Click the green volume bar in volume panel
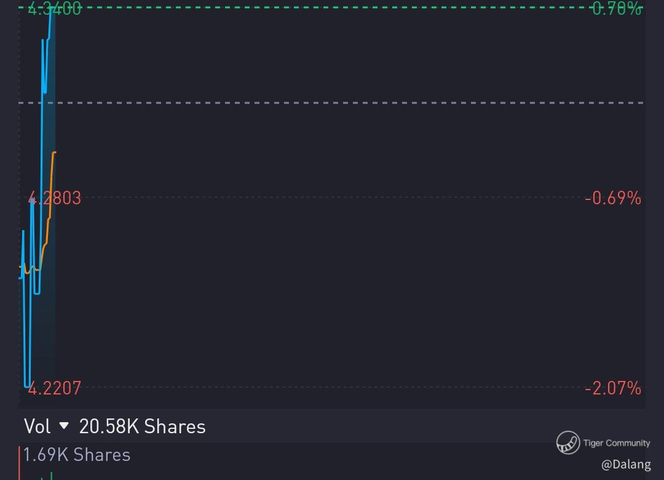The width and height of the screenshot is (664, 480). click(51, 476)
